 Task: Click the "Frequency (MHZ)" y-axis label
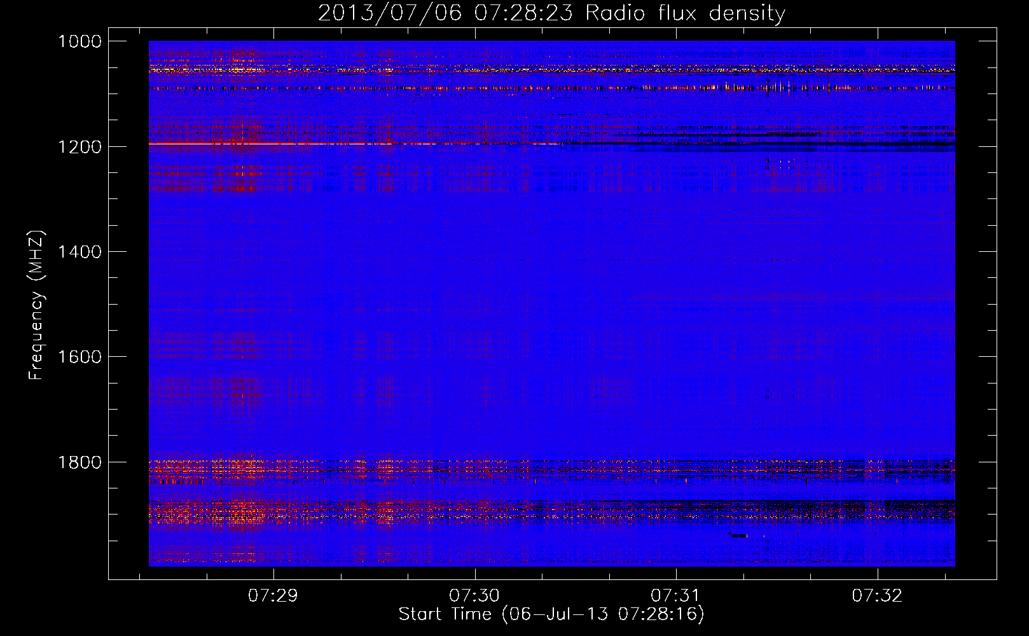(36, 305)
